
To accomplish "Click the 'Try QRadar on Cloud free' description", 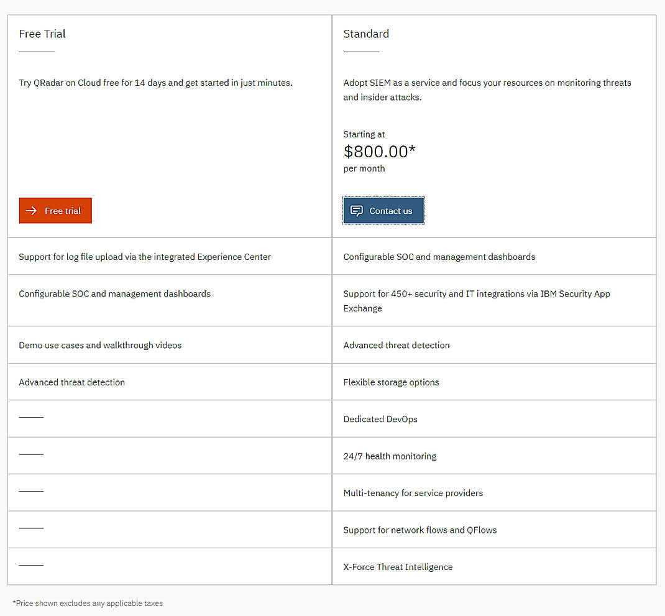I will point(155,83).
